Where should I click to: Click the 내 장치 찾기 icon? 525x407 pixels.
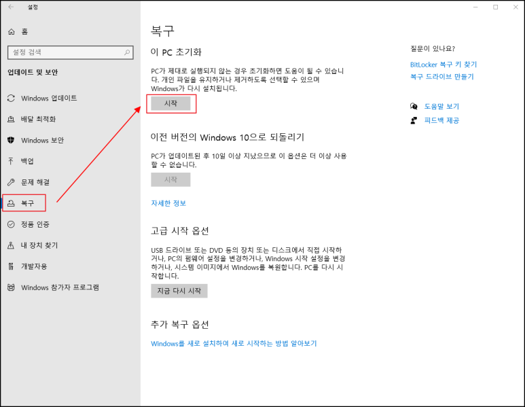point(11,245)
